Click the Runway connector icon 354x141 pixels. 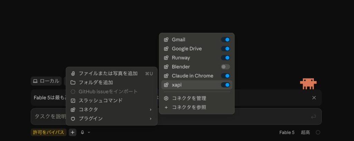coord(166,58)
